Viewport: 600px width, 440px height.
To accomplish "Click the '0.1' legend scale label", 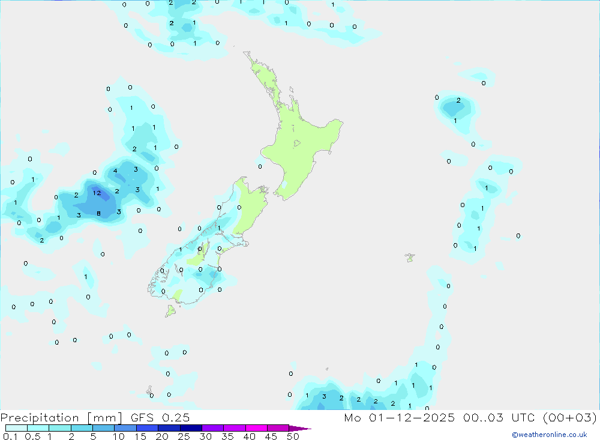I will pyautogui.click(x=10, y=436).
